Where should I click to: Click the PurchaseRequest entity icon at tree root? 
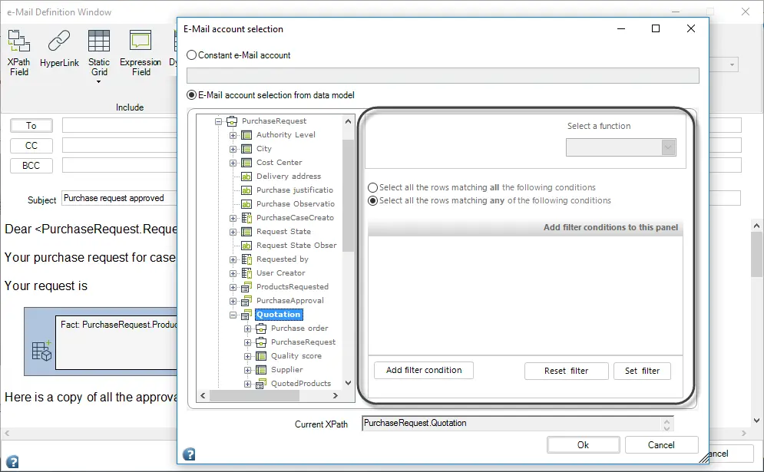[x=232, y=120]
